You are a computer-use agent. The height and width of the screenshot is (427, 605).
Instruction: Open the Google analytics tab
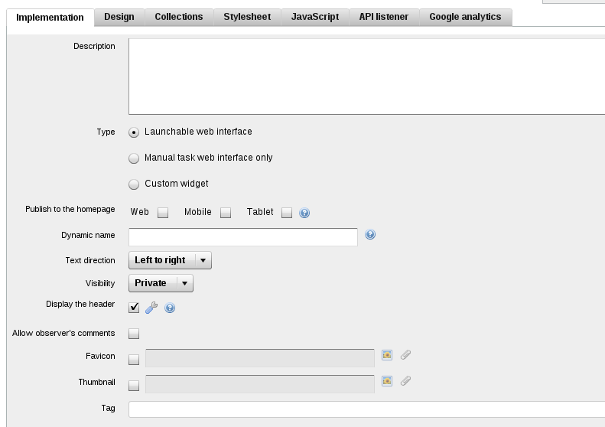pos(465,17)
